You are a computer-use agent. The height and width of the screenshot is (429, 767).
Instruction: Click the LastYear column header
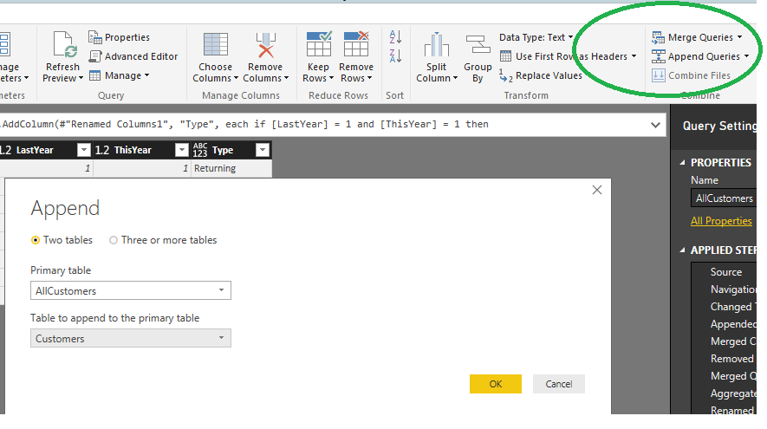35,150
